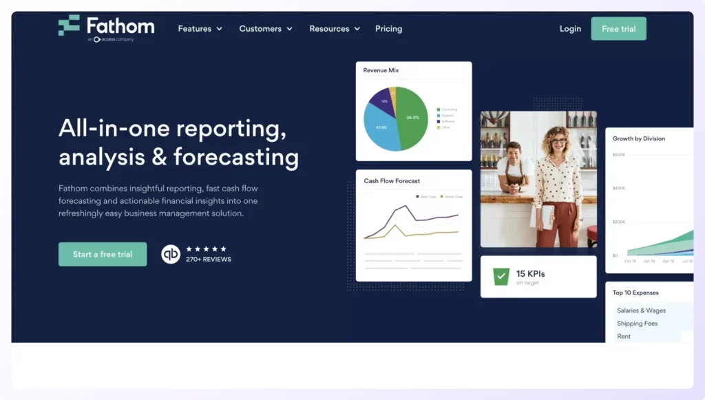Go to the Pricing page
The height and width of the screenshot is (400, 705).
coord(388,29)
